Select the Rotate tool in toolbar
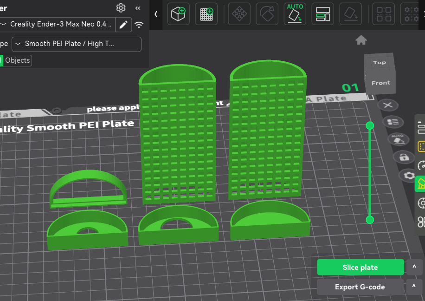Screen dimensions: 425x301 [x=267, y=14]
